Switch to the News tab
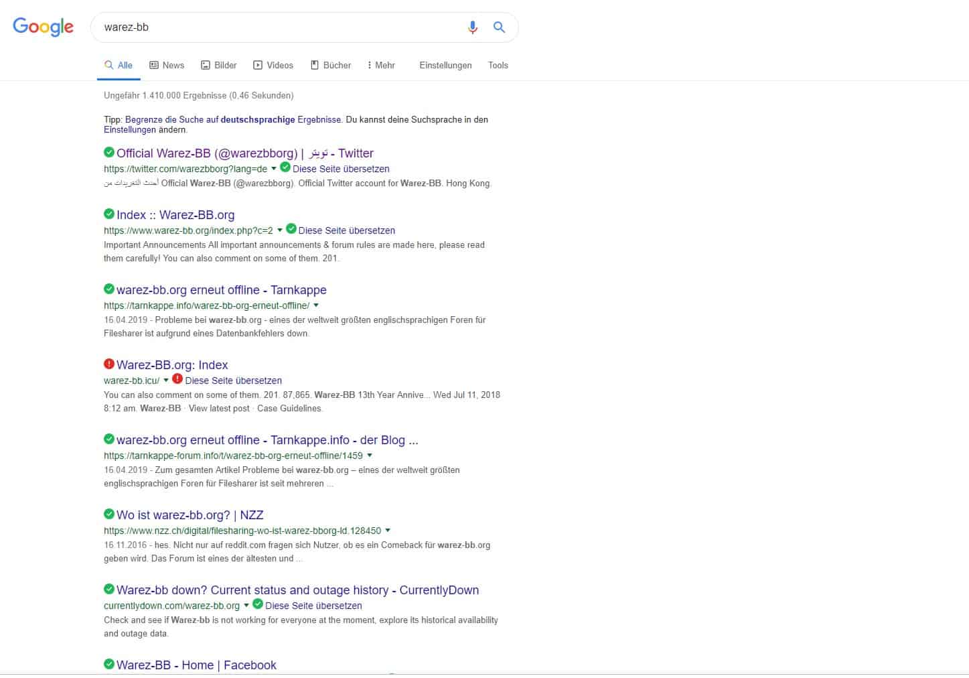 click(167, 65)
